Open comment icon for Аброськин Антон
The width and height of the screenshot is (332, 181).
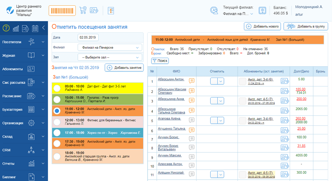[191, 81]
